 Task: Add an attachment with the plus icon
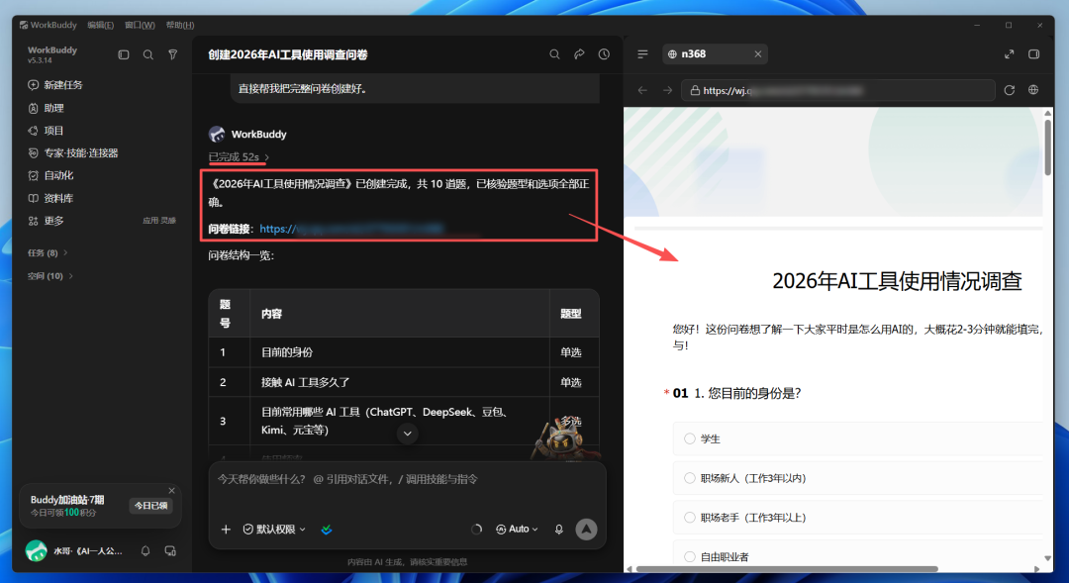pyautogui.click(x=227, y=530)
